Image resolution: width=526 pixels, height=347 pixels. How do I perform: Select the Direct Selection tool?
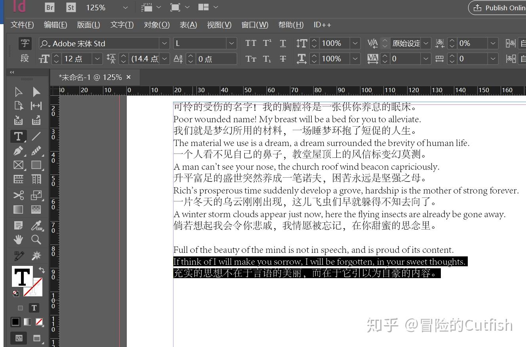point(36,92)
